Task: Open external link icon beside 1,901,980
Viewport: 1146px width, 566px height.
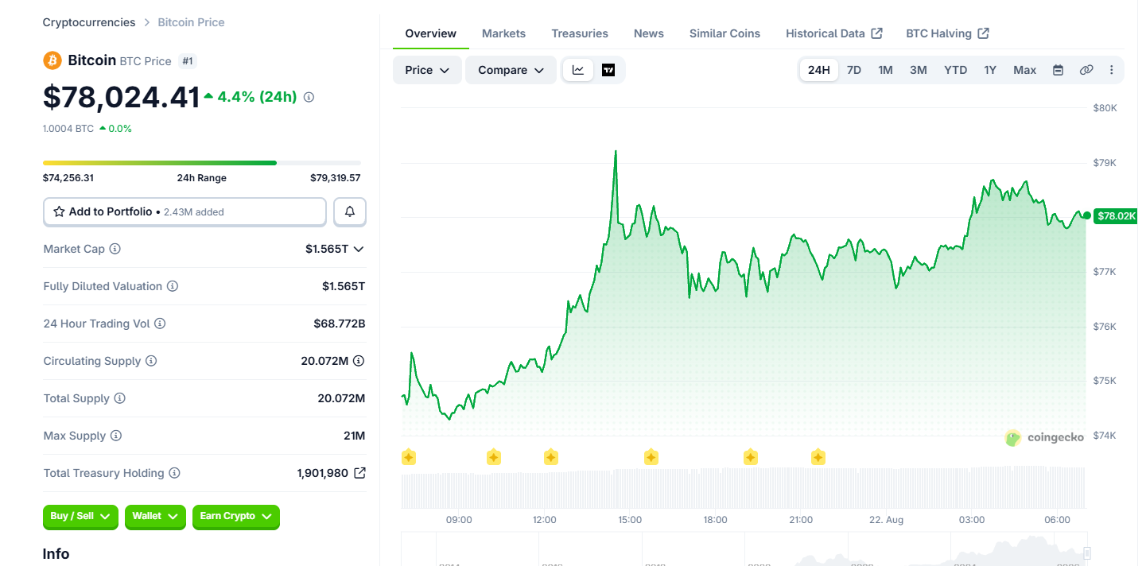Action: click(x=359, y=473)
